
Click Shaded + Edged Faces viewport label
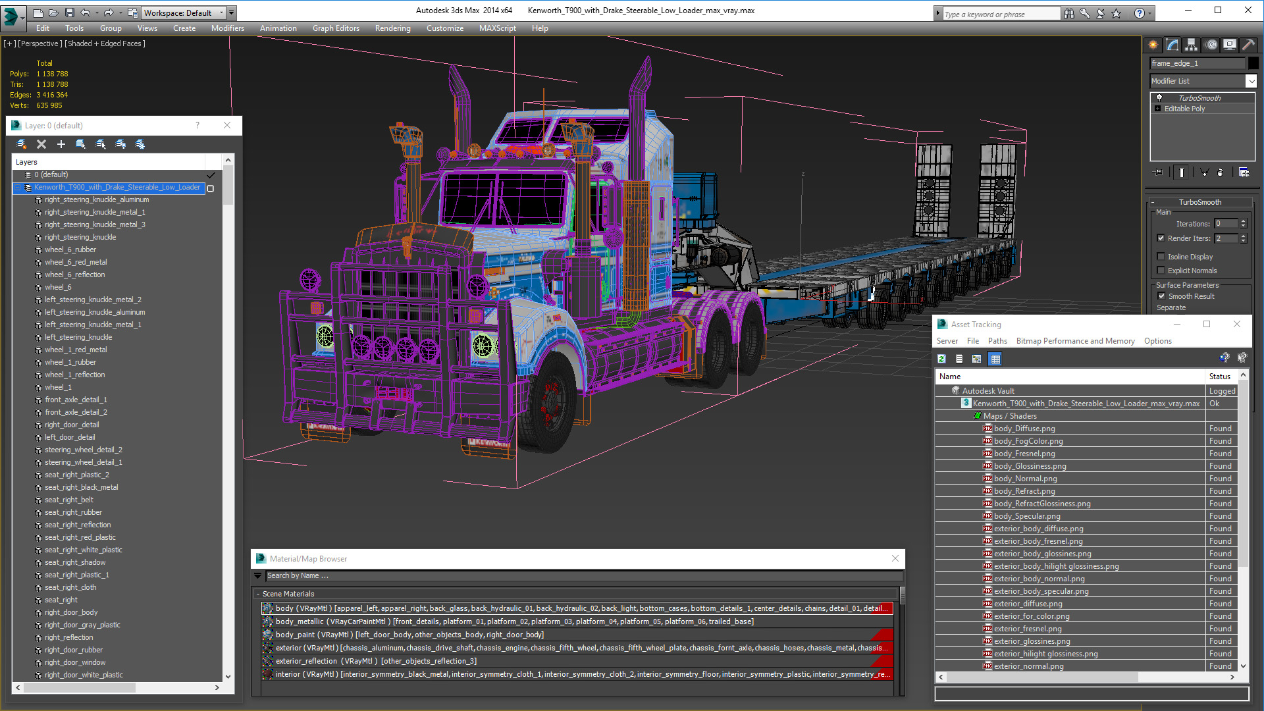105,43
